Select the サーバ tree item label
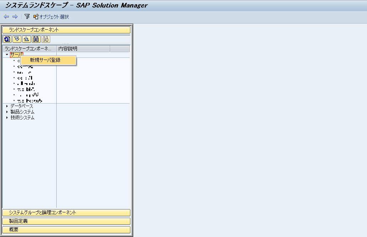Screen dimensions: 367x237 click(16, 55)
